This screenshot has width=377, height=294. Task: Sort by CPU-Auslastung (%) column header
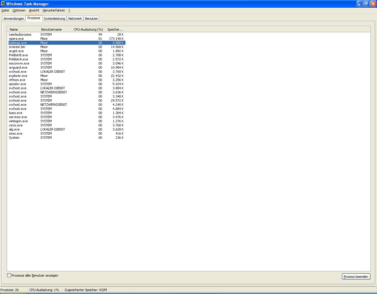tap(87, 29)
